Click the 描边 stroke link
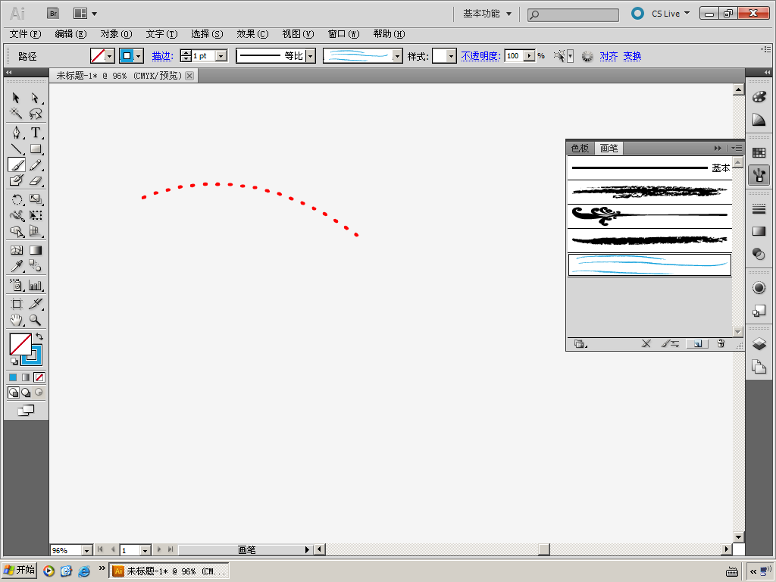776x582 pixels. click(x=162, y=56)
